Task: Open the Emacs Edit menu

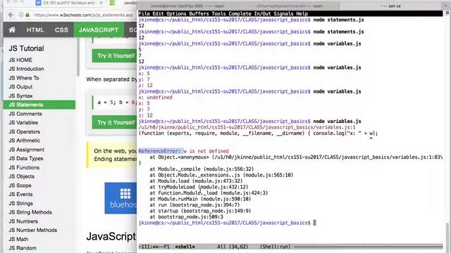Action: click(158, 14)
